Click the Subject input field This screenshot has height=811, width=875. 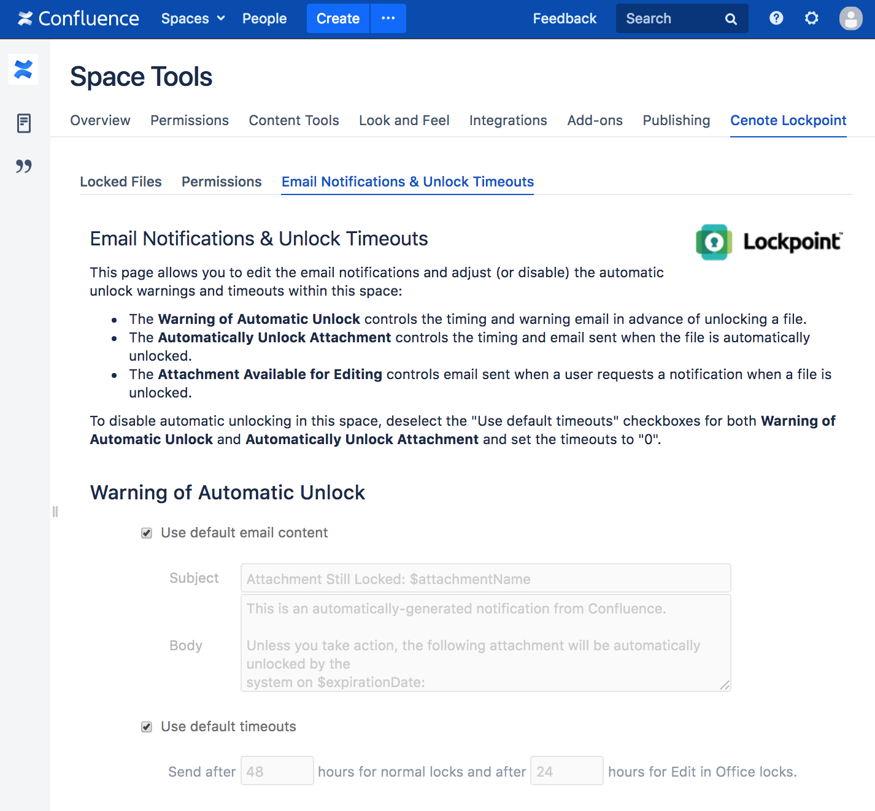(x=486, y=578)
